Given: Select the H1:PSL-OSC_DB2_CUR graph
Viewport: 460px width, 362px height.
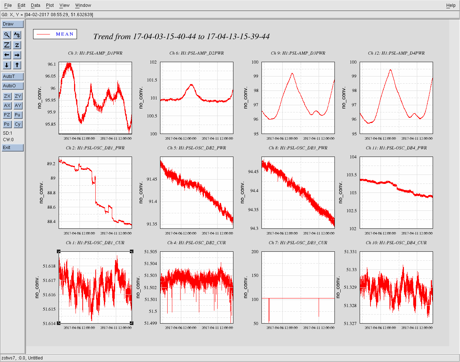Looking at the screenshot, I should tap(197, 288).
